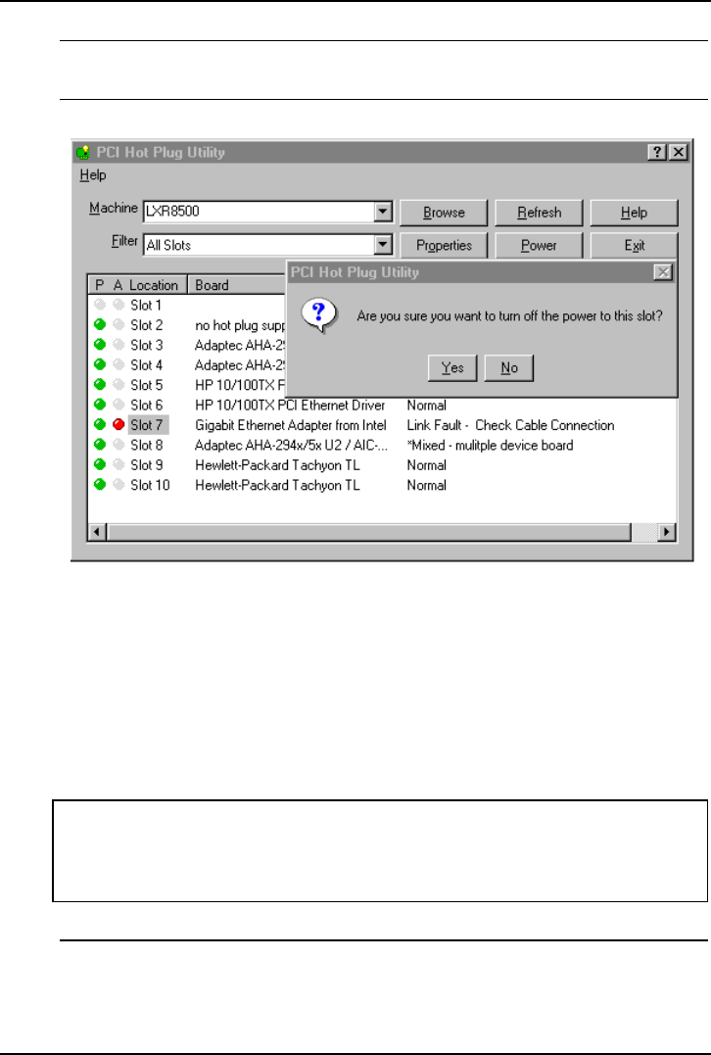
Task: Click gray attention LED for Slot 1
Action: (119, 305)
